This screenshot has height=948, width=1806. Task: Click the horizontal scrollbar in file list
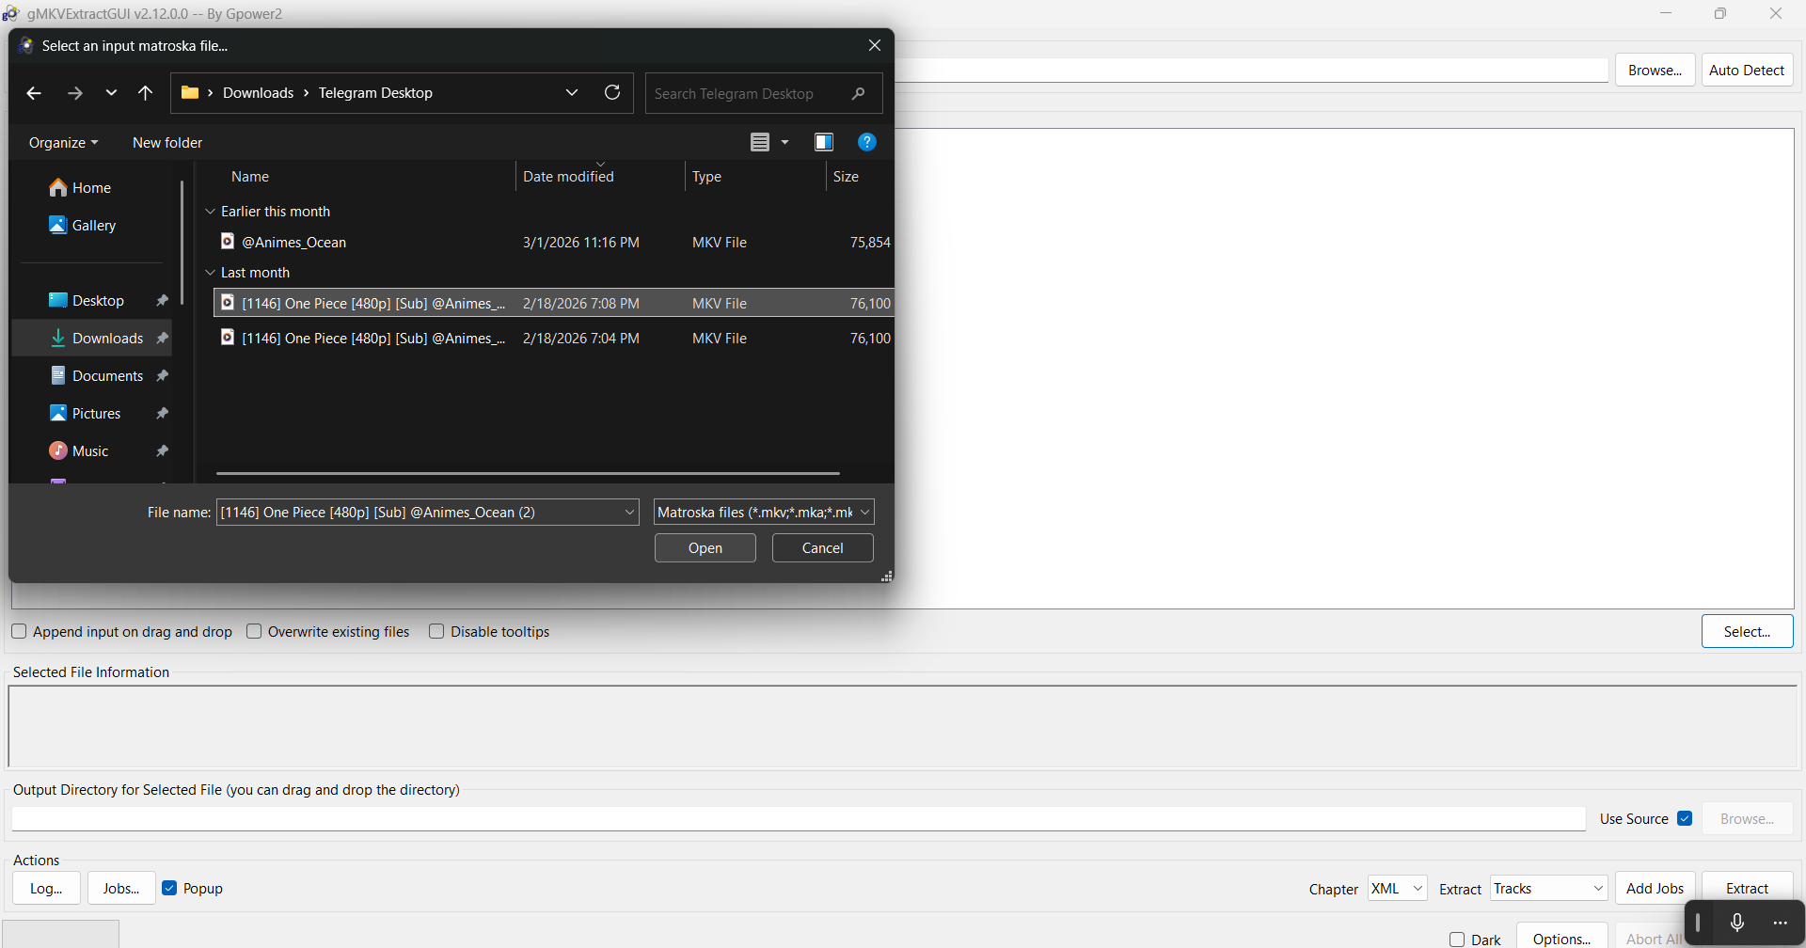(x=527, y=473)
